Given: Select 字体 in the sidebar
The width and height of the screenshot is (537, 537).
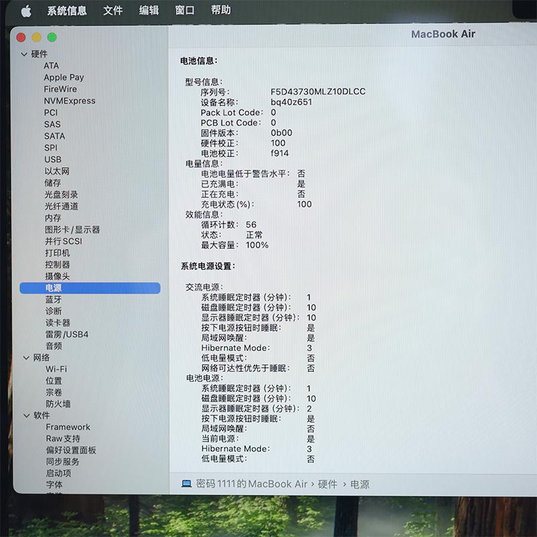Looking at the screenshot, I should [x=54, y=485].
